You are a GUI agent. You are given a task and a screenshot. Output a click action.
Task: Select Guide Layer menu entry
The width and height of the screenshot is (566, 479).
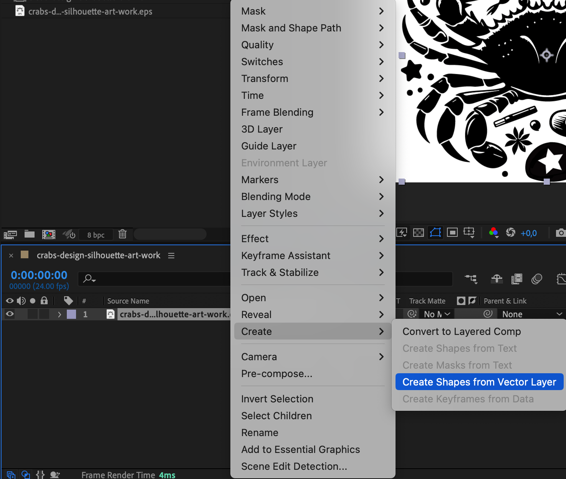[x=313, y=146]
